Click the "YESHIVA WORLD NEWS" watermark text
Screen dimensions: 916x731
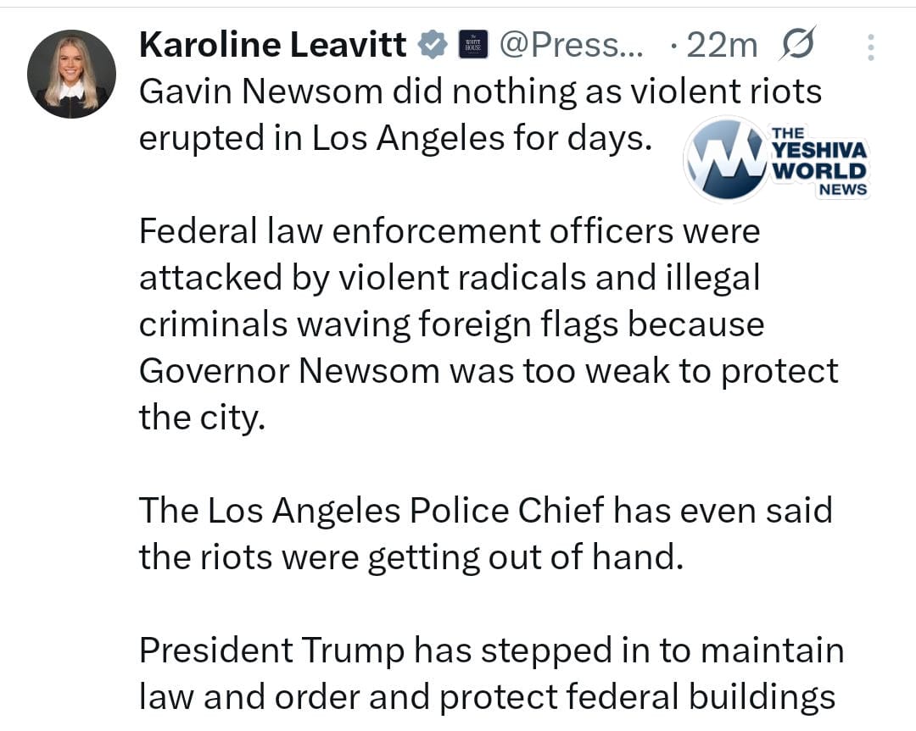click(x=819, y=160)
